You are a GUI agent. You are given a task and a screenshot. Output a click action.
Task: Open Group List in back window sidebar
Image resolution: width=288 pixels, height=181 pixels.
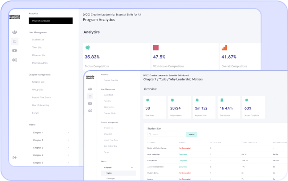[37, 90]
